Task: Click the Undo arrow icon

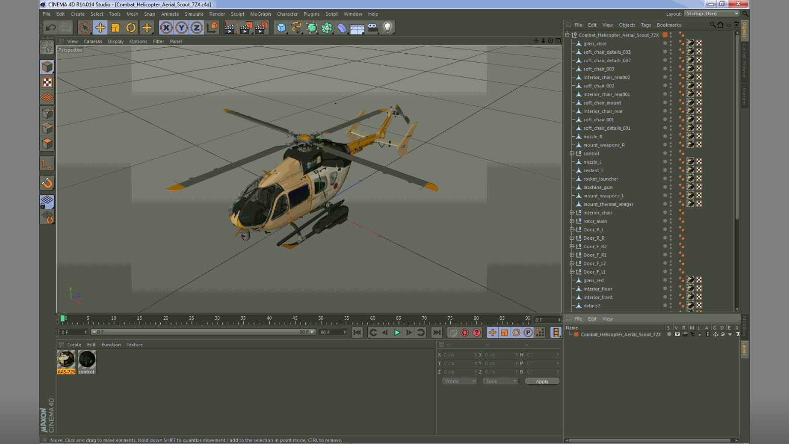Action: (51, 28)
